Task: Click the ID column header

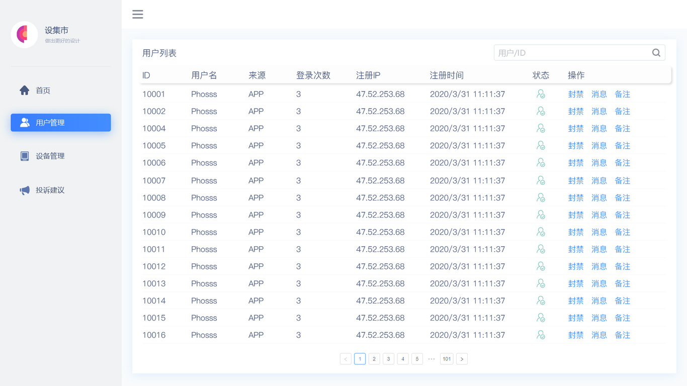Action: point(146,75)
